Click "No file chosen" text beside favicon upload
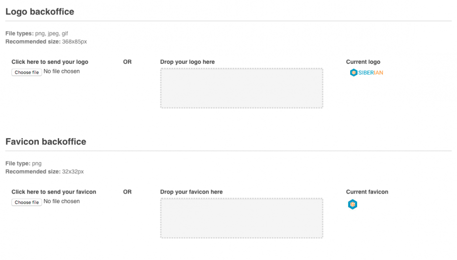The width and height of the screenshot is (457, 260). point(62,201)
